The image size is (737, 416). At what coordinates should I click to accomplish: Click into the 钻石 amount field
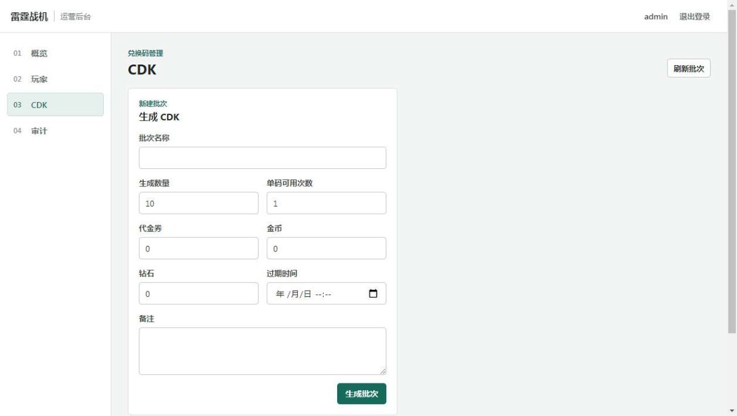click(x=198, y=294)
